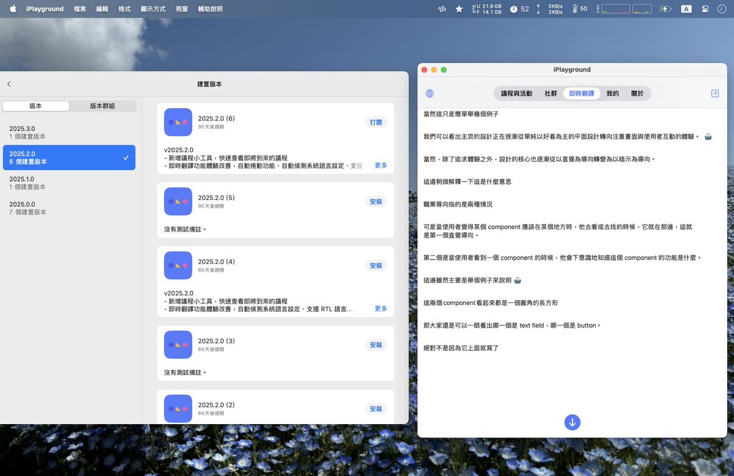Click app icon of build 2025.2.0 (6)
The width and height of the screenshot is (734, 476).
tap(178, 122)
